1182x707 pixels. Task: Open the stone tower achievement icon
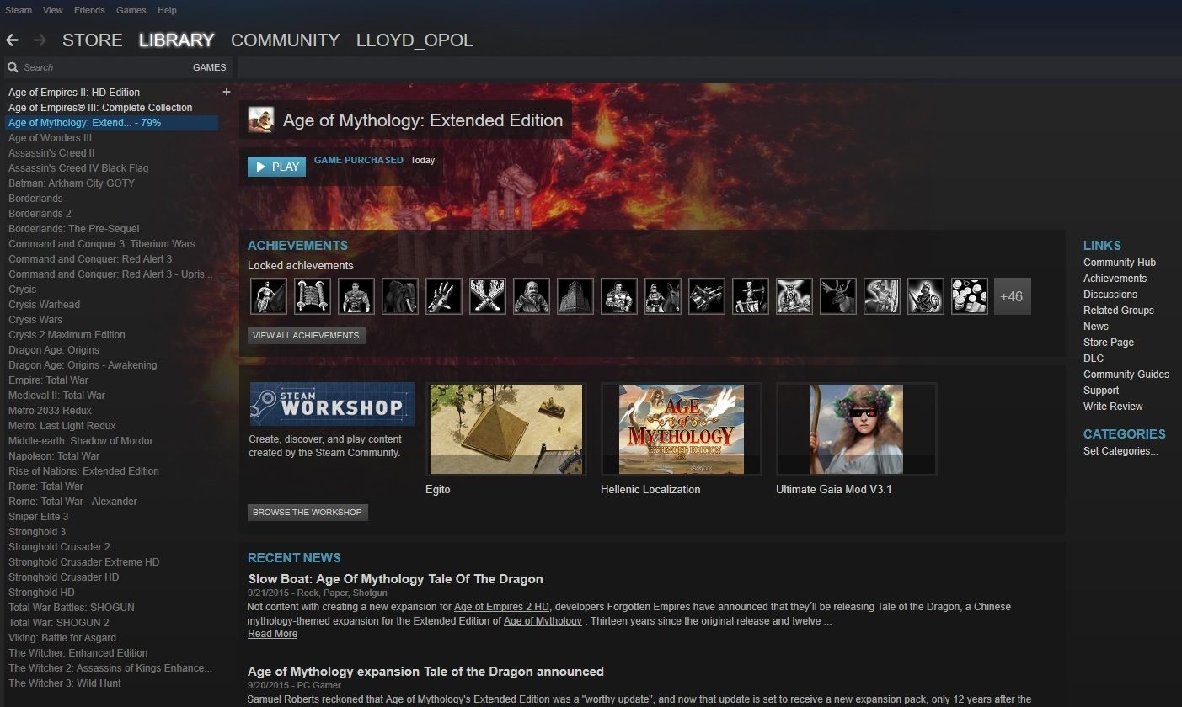[x=575, y=296]
